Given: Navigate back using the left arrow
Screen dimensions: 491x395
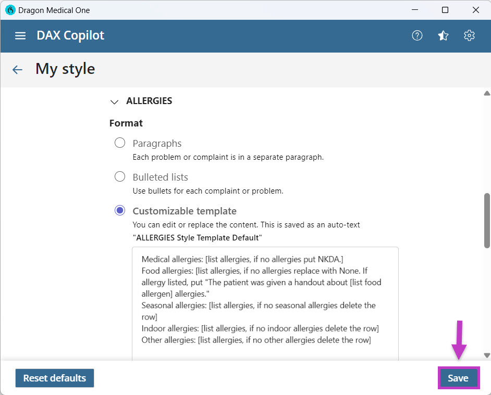Looking at the screenshot, I should pos(17,69).
